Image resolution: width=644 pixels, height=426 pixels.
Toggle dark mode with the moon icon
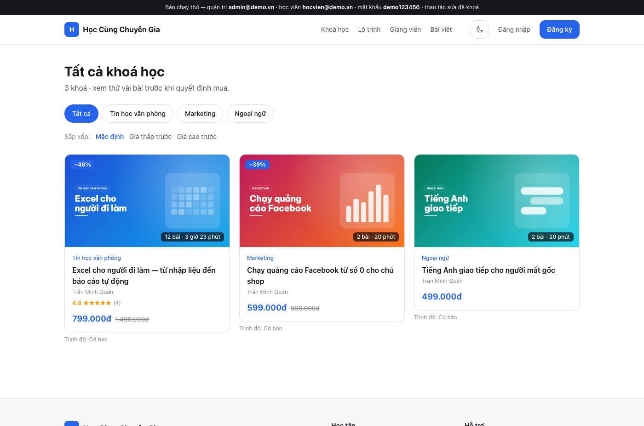[x=480, y=29]
